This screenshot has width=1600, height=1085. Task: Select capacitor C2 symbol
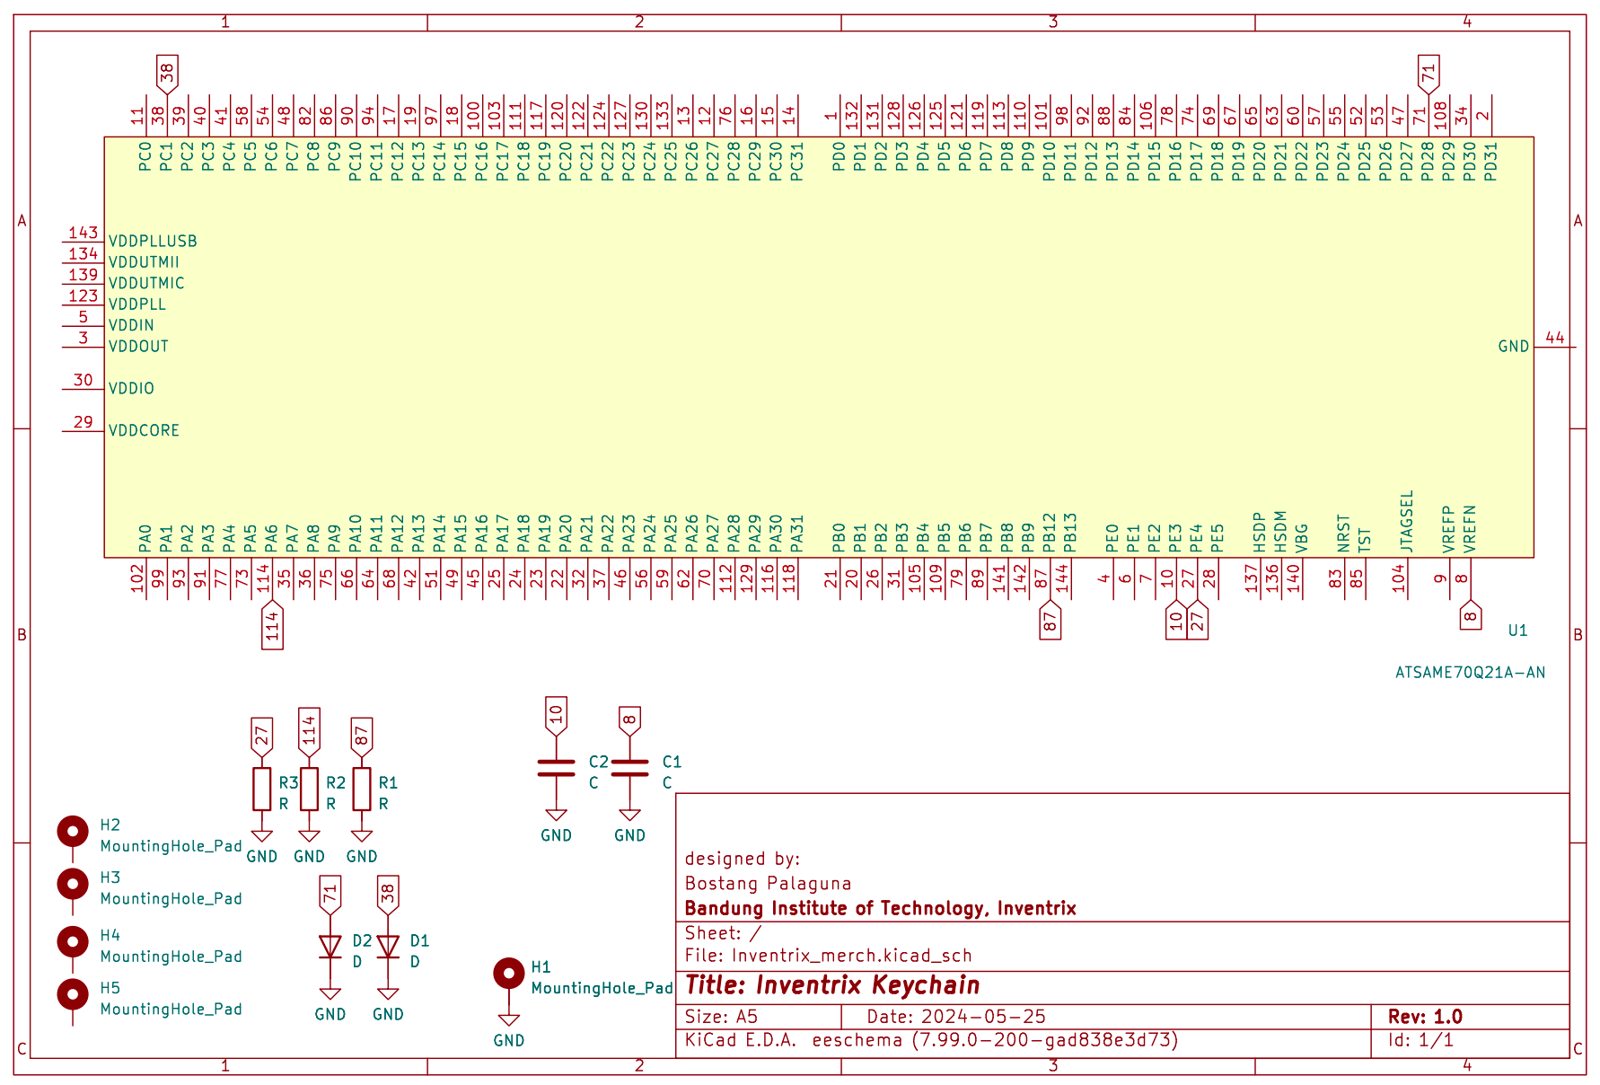point(556,768)
